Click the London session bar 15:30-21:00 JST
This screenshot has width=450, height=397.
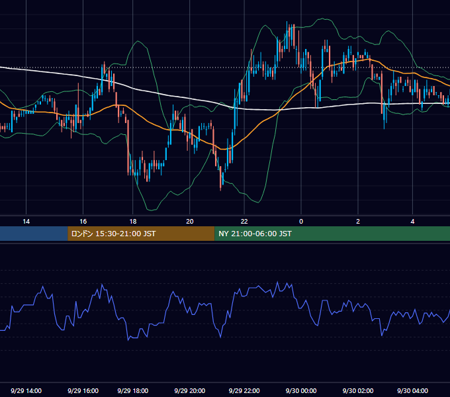(141, 234)
